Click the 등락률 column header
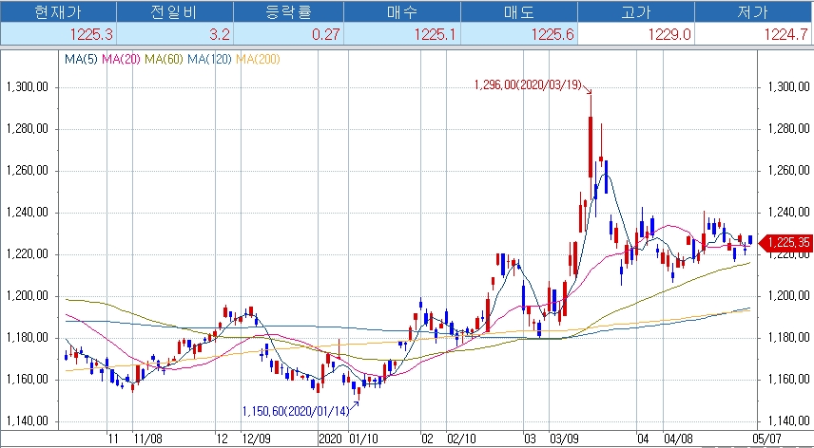The image size is (814, 448). pos(290,12)
